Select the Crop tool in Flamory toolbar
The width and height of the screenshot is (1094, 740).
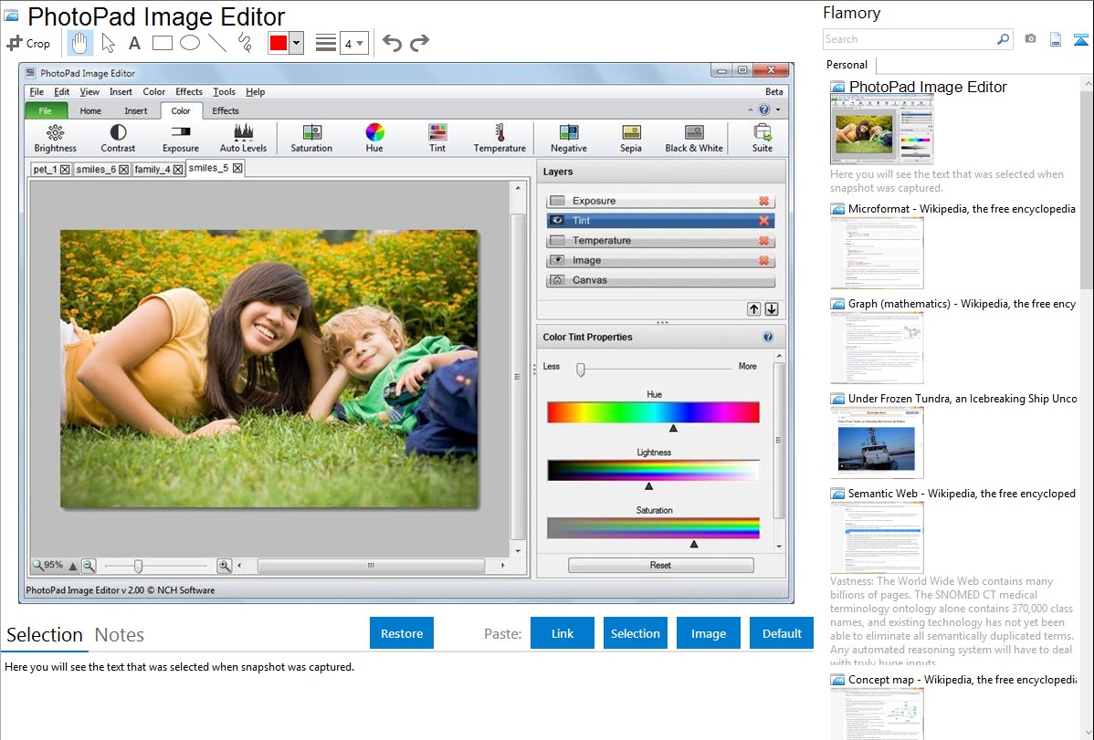[x=28, y=43]
